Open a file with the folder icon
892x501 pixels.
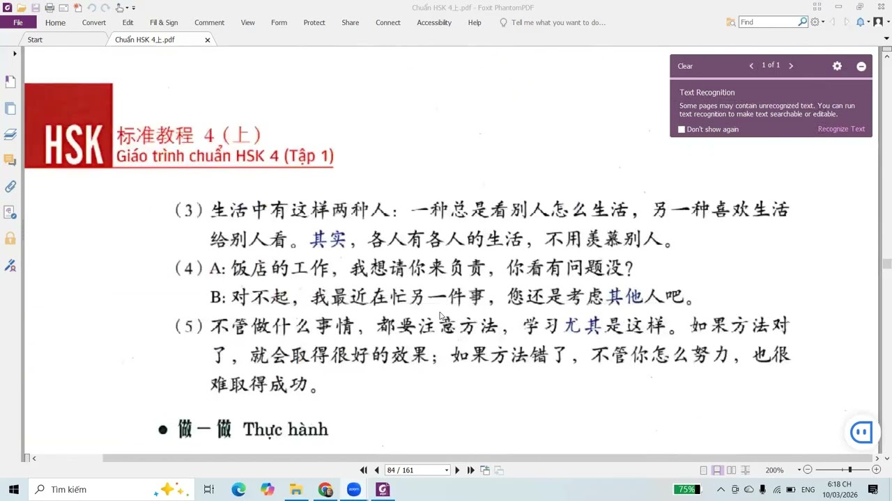(22, 8)
